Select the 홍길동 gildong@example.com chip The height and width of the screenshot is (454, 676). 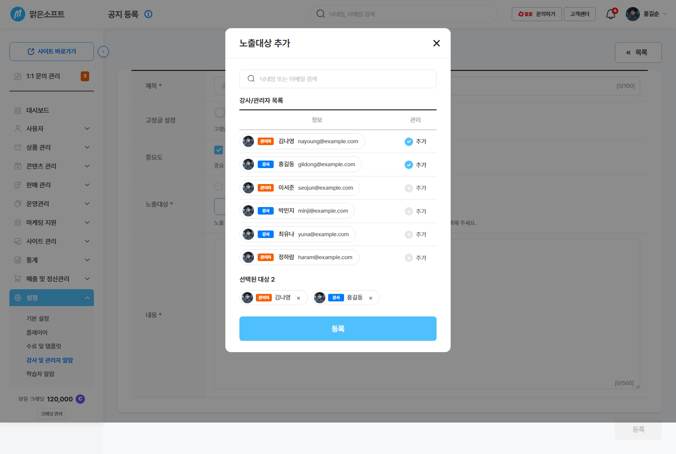click(x=300, y=164)
